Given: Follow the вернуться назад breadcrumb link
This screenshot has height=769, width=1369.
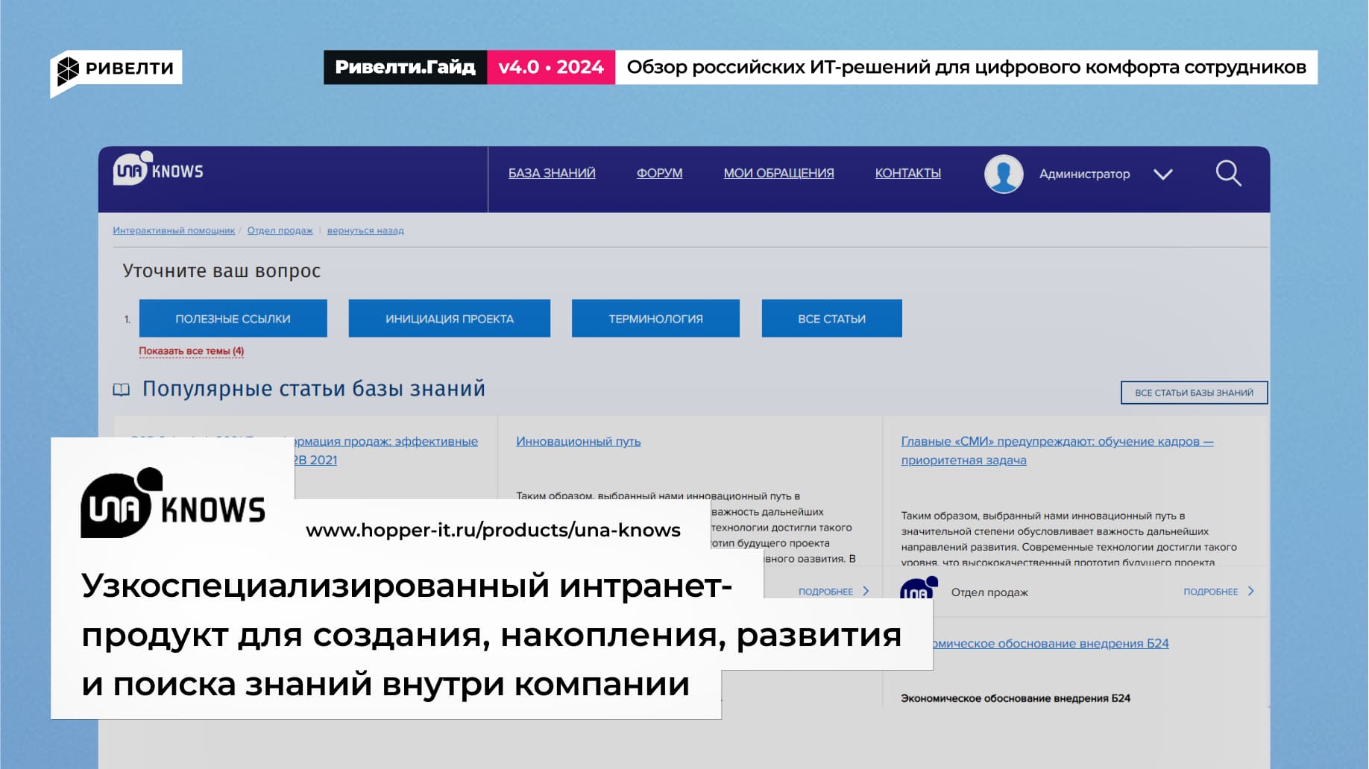Looking at the screenshot, I should (x=365, y=231).
